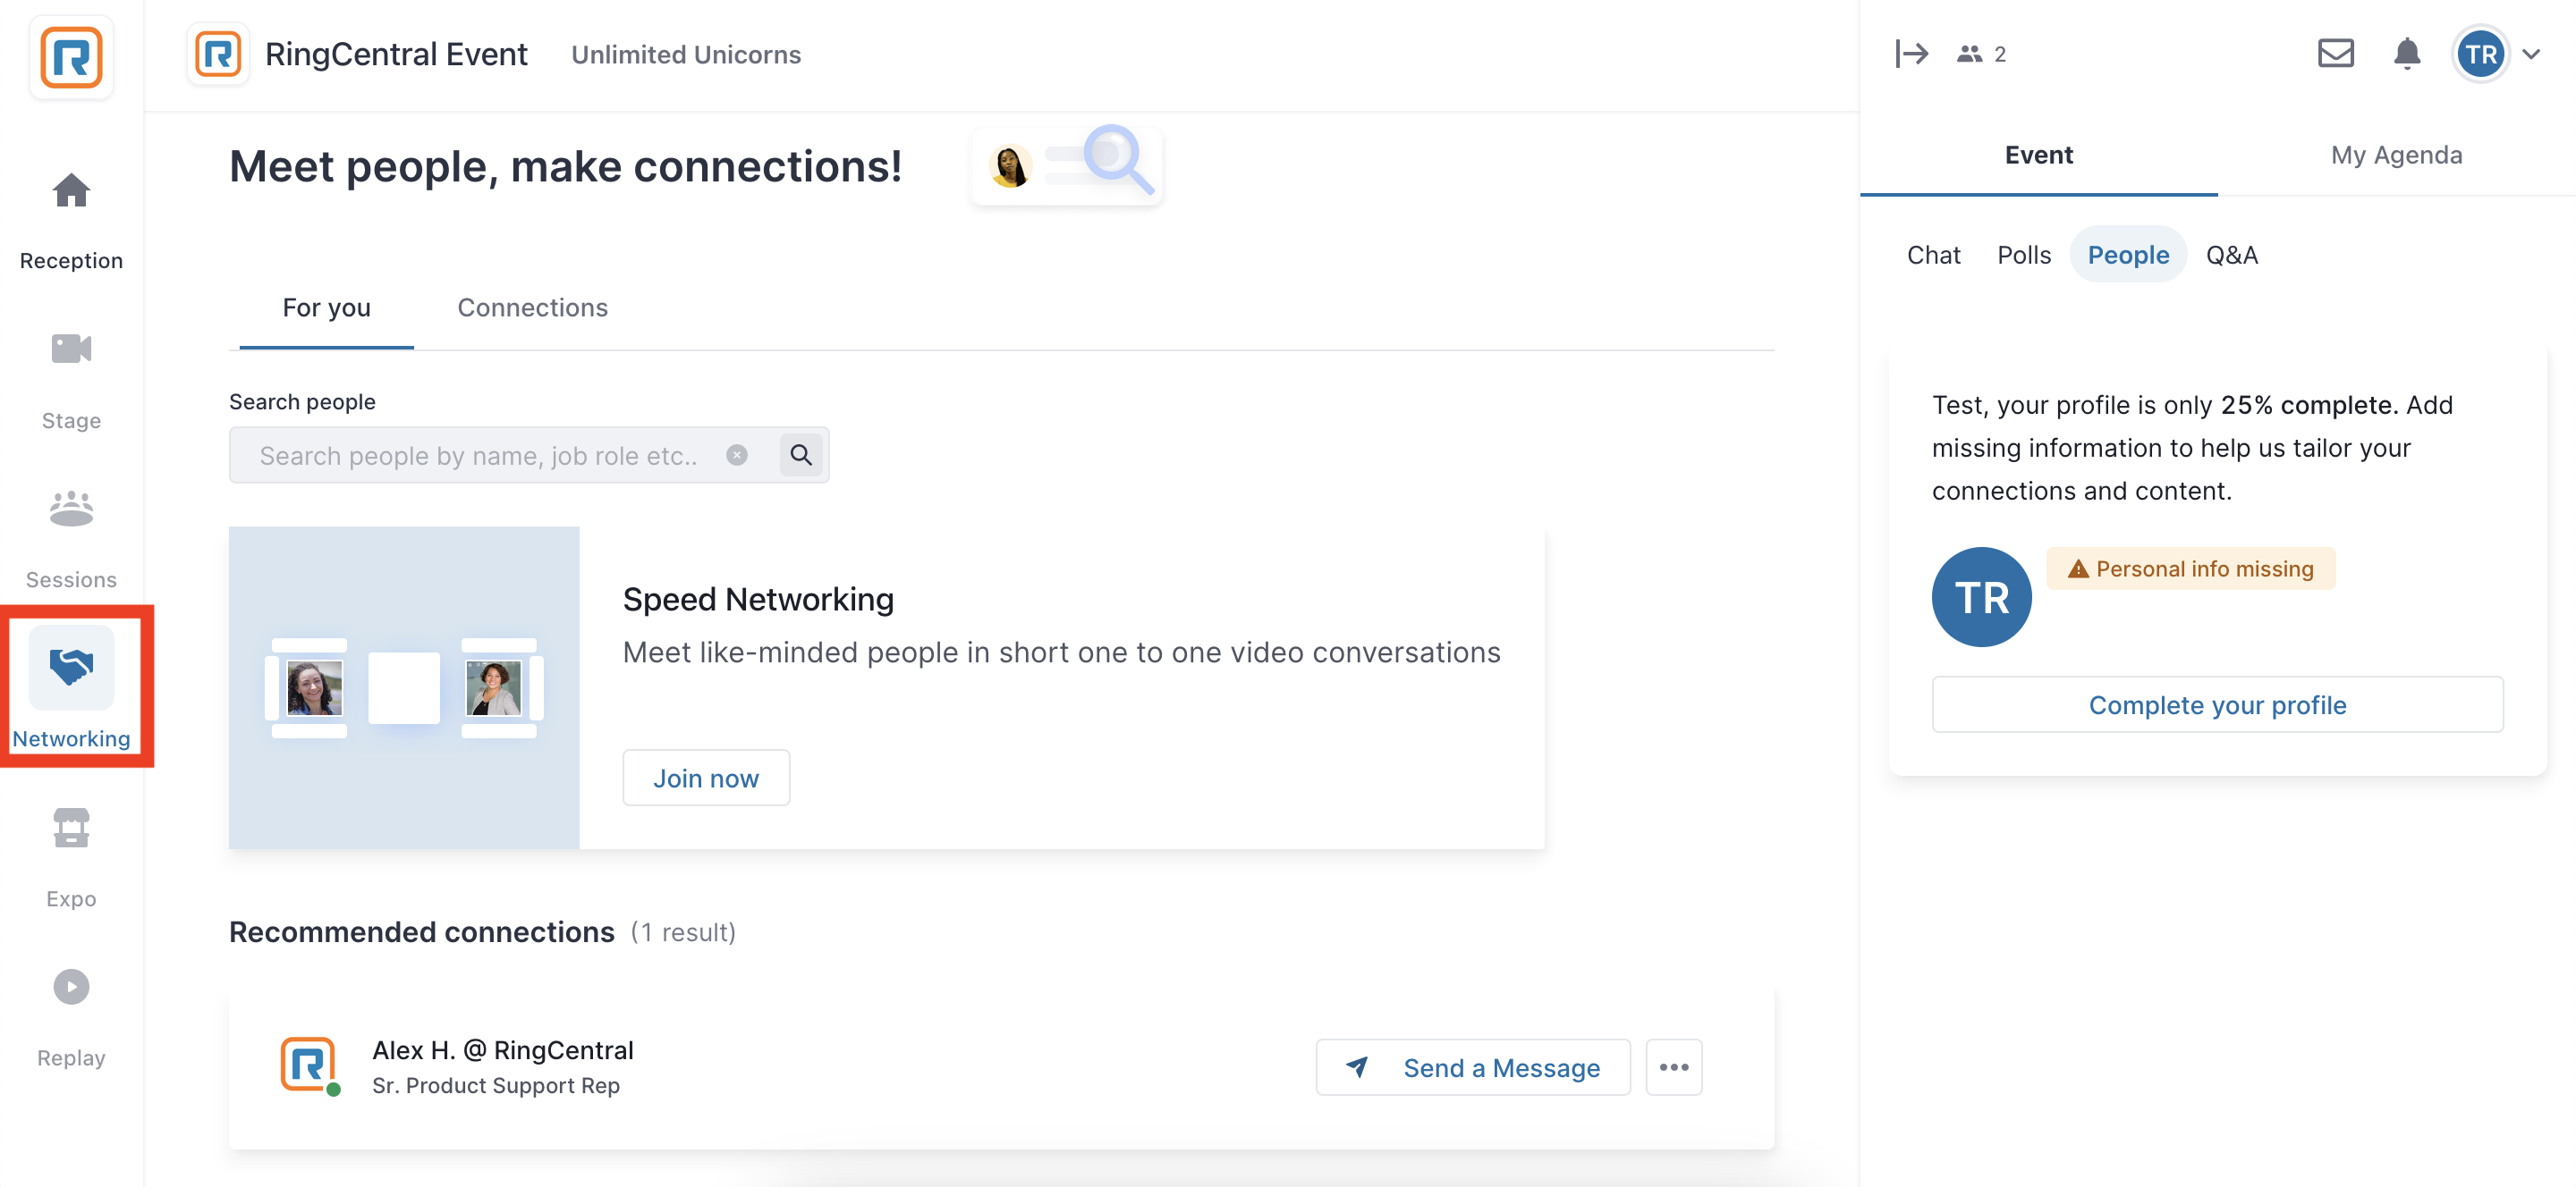The image size is (2576, 1187).
Task: Open the messages envelope icon
Action: [x=2335, y=53]
